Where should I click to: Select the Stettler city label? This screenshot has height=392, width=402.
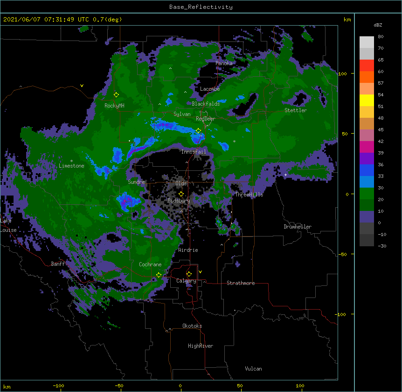point(296,110)
